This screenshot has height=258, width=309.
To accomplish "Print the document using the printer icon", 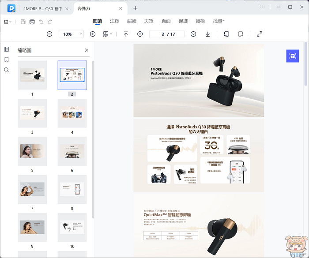I will coord(32,22).
